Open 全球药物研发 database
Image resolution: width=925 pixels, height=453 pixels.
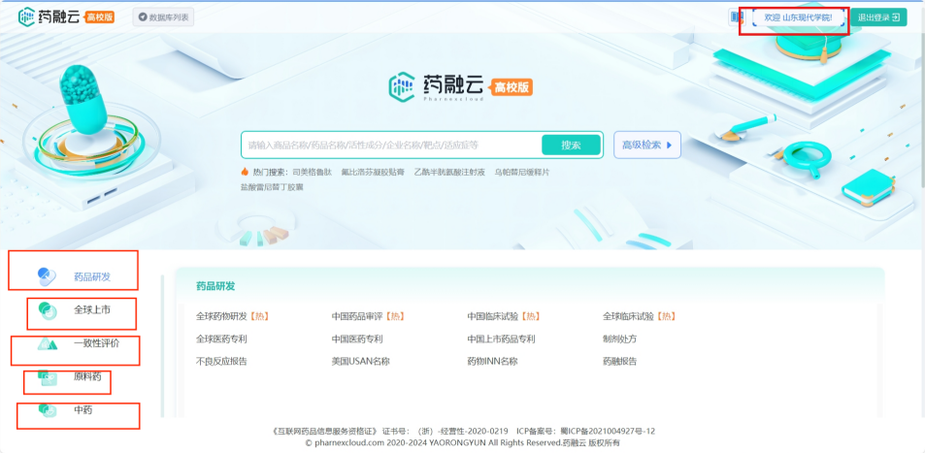click(x=232, y=317)
